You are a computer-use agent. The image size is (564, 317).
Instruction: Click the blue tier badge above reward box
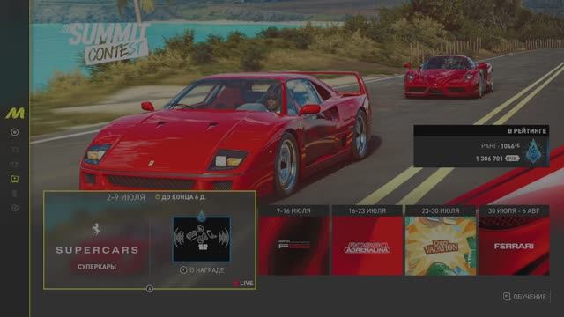pos(202,216)
